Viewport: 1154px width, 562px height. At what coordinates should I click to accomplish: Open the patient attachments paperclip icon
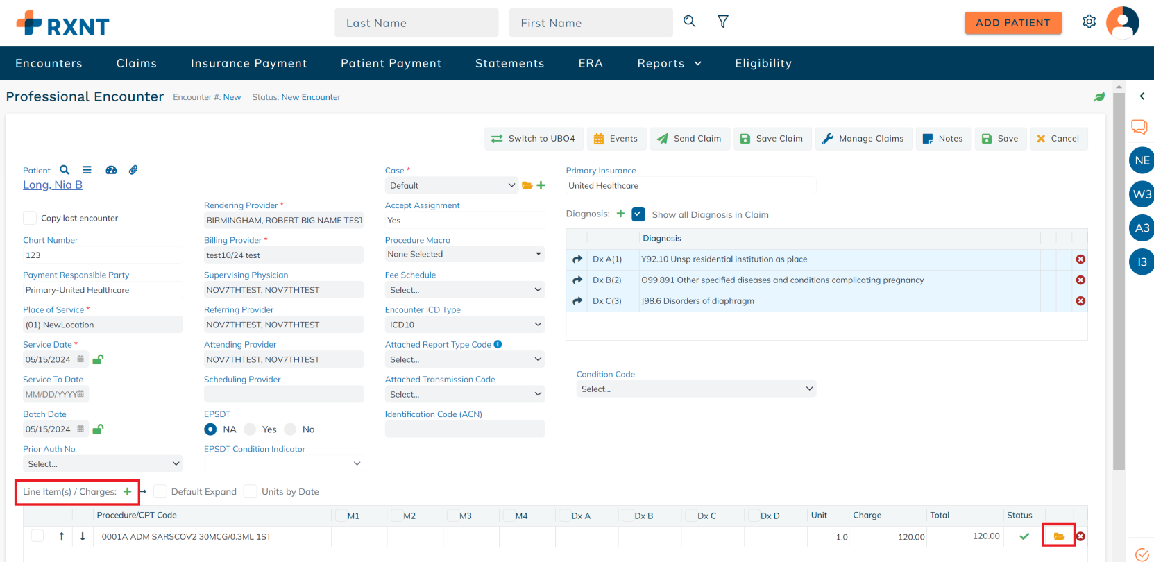click(x=133, y=170)
